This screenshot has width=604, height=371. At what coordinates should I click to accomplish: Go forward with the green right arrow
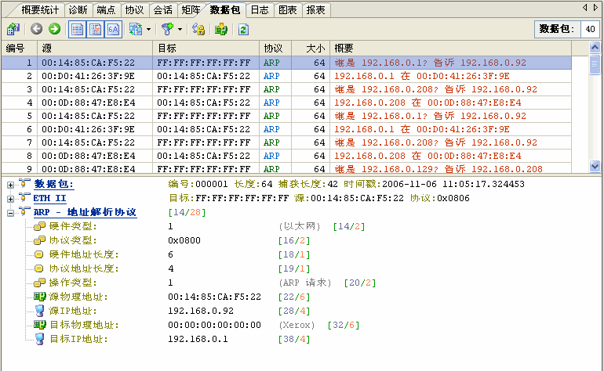point(54,29)
